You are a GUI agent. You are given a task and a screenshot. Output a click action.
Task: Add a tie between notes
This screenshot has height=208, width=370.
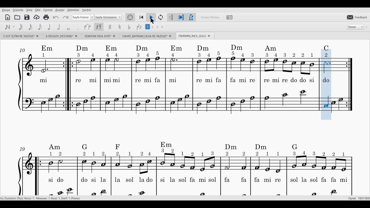[87, 27]
